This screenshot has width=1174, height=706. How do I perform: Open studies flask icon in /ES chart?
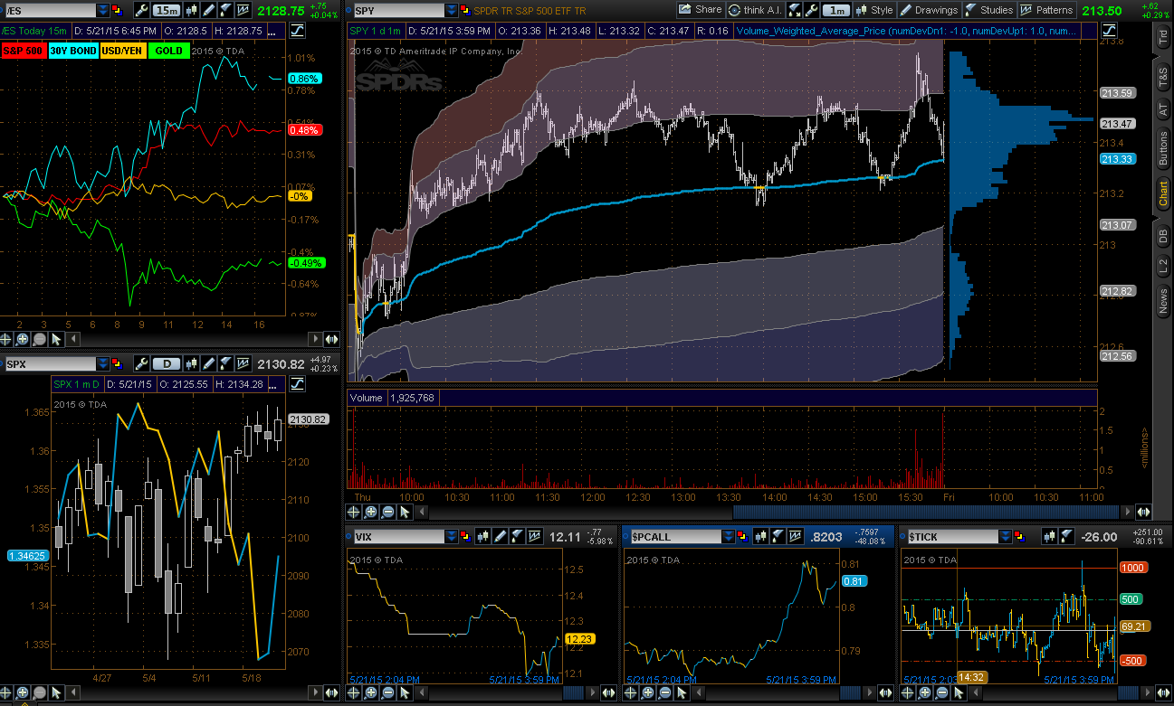pos(226,10)
